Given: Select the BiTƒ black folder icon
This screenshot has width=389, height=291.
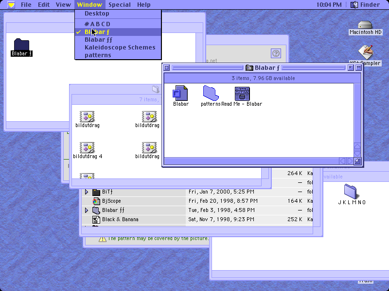Looking at the screenshot, I should (x=96, y=192).
